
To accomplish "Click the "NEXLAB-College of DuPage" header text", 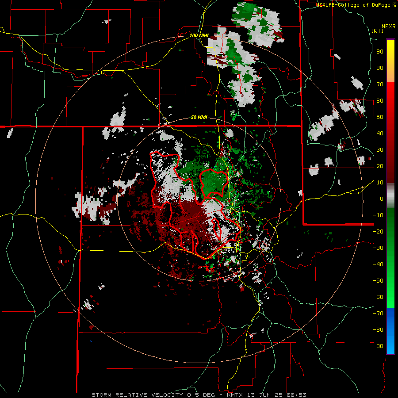I will (x=353, y=5).
